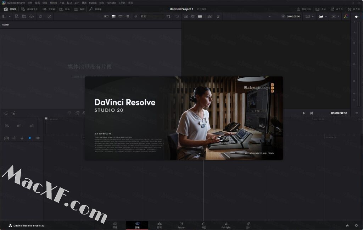The image size is (363, 230).
Task: Open the timeline options hamburger menu
Action: tap(357, 113)
